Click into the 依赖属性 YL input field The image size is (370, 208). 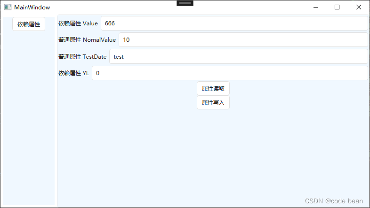click(x=229, y=73)
